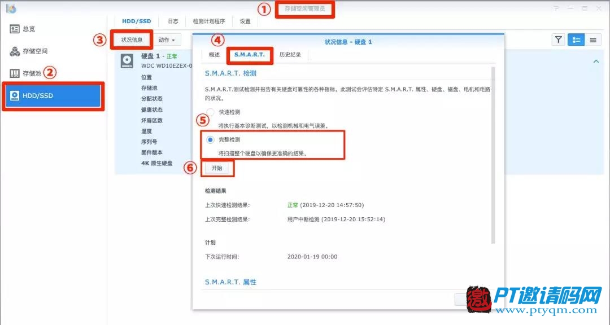Click the 开始 button to start test
The width and height of the screenshot is (610, 325).
[x=217, y=168]
